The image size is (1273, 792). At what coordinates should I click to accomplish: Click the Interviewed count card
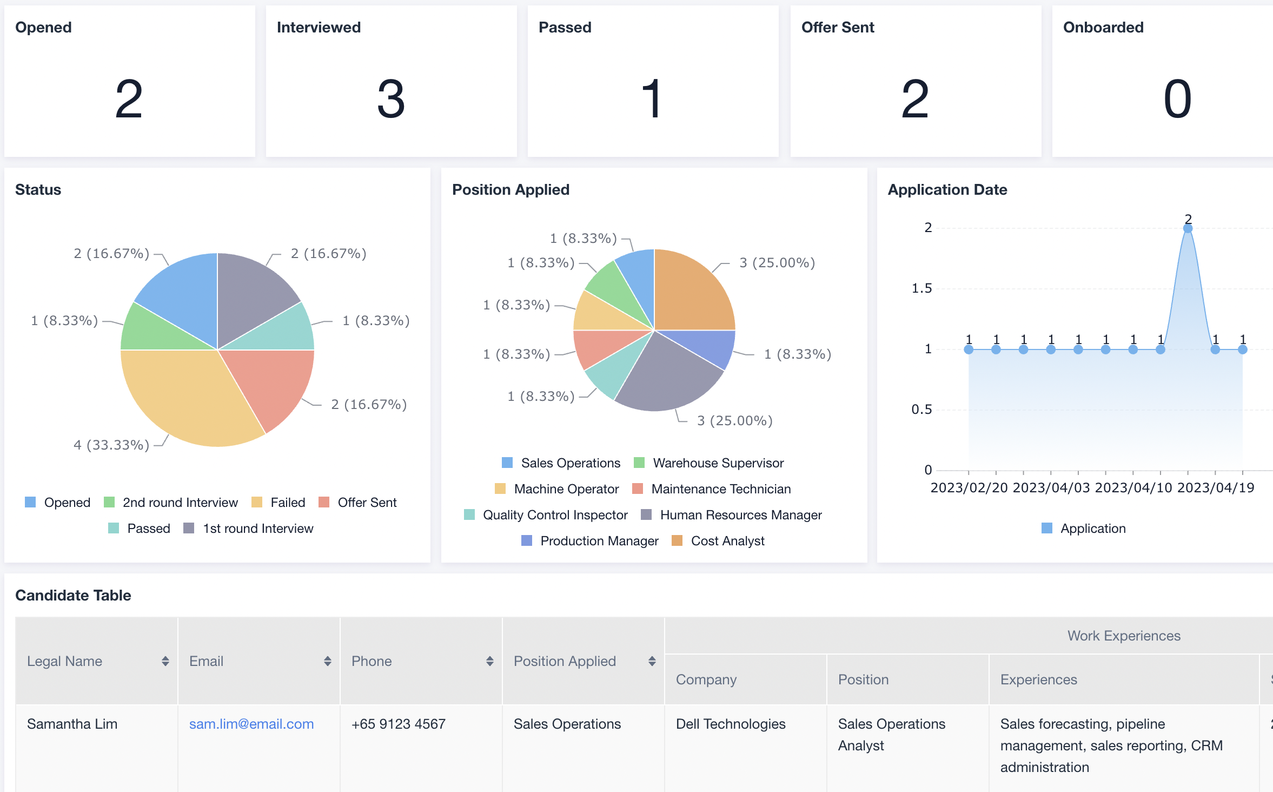392,81
